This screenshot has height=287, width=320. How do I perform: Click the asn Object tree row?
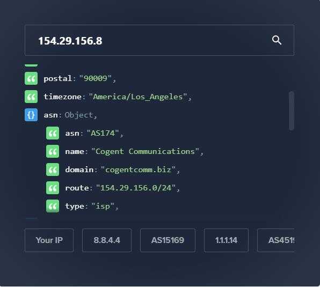[x=70, y=115]
